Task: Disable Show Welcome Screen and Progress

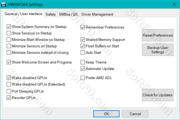Action: coord(9,62)
